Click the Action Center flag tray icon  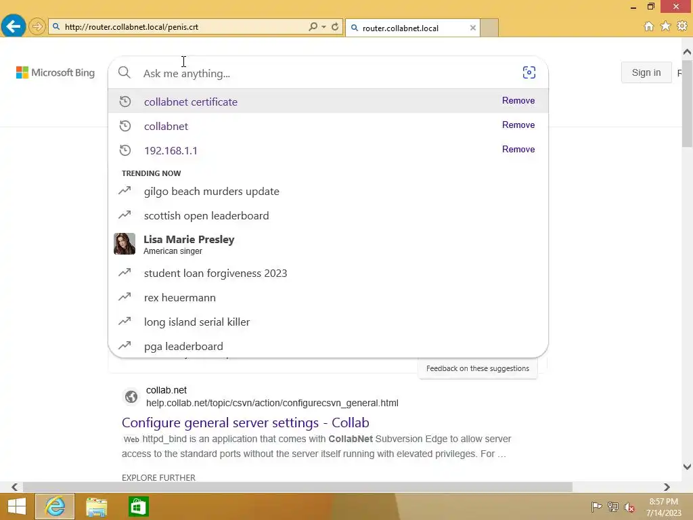(596, 506)
